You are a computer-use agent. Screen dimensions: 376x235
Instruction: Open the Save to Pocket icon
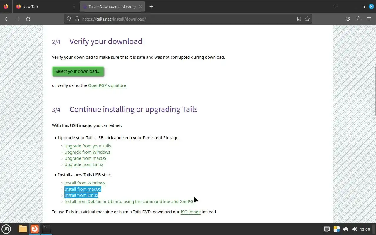348,19
